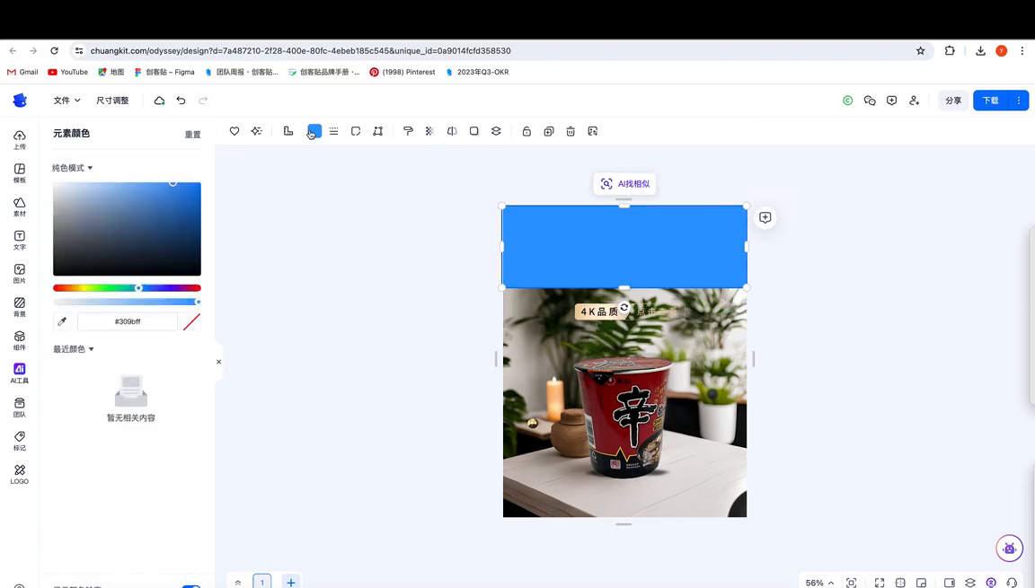Viewport: 1035px width, 588px height.
Task: Open the layer order icon in top toolbar
Action: pyautogui.click(x=496, y=131)
